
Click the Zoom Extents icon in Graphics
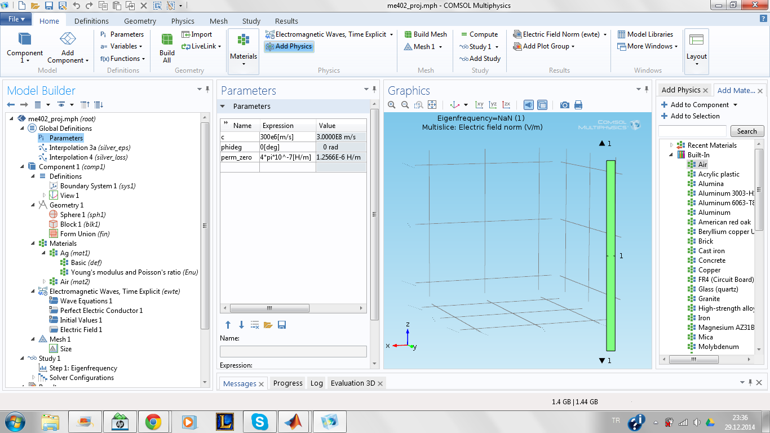432,105
